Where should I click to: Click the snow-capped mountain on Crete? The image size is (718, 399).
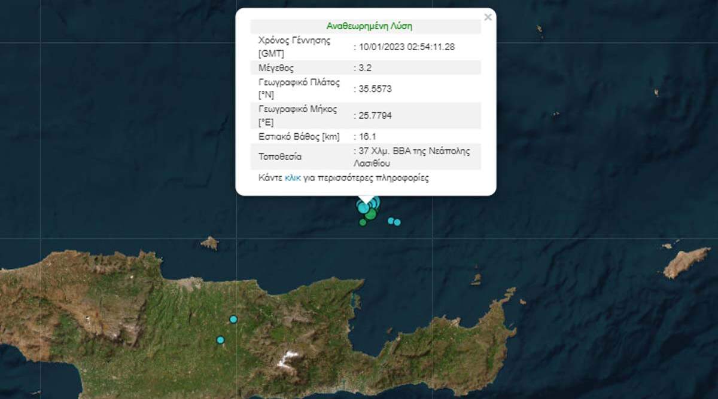coord(289,358)
